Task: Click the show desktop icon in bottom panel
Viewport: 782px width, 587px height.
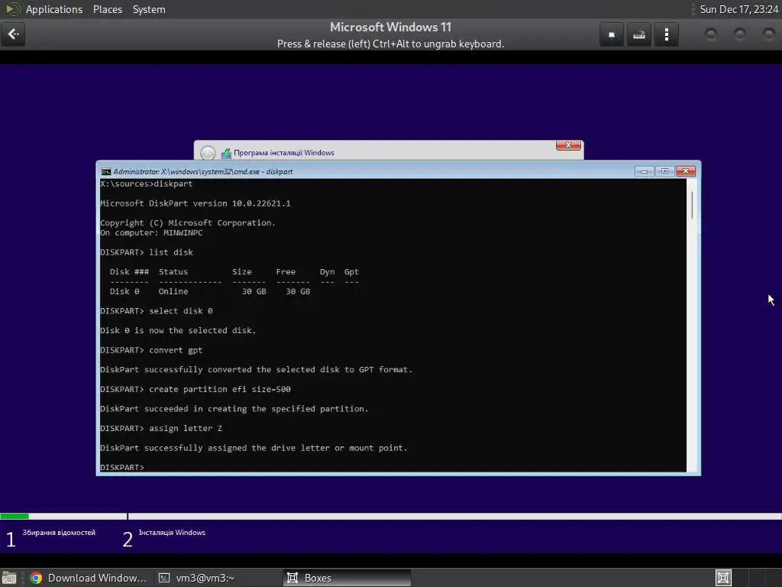Action: [x=8, y=578]
